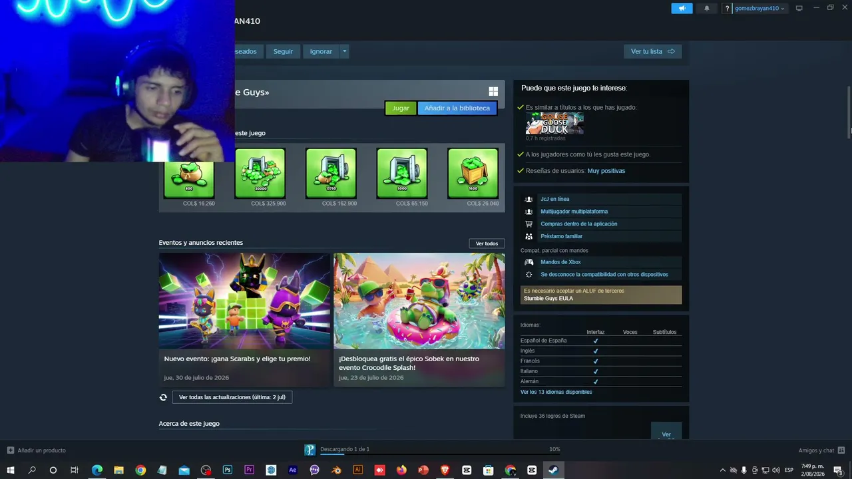Open PowerPoint from the taskbar
The image size is (852, 479).
click(x=423, y=470)
